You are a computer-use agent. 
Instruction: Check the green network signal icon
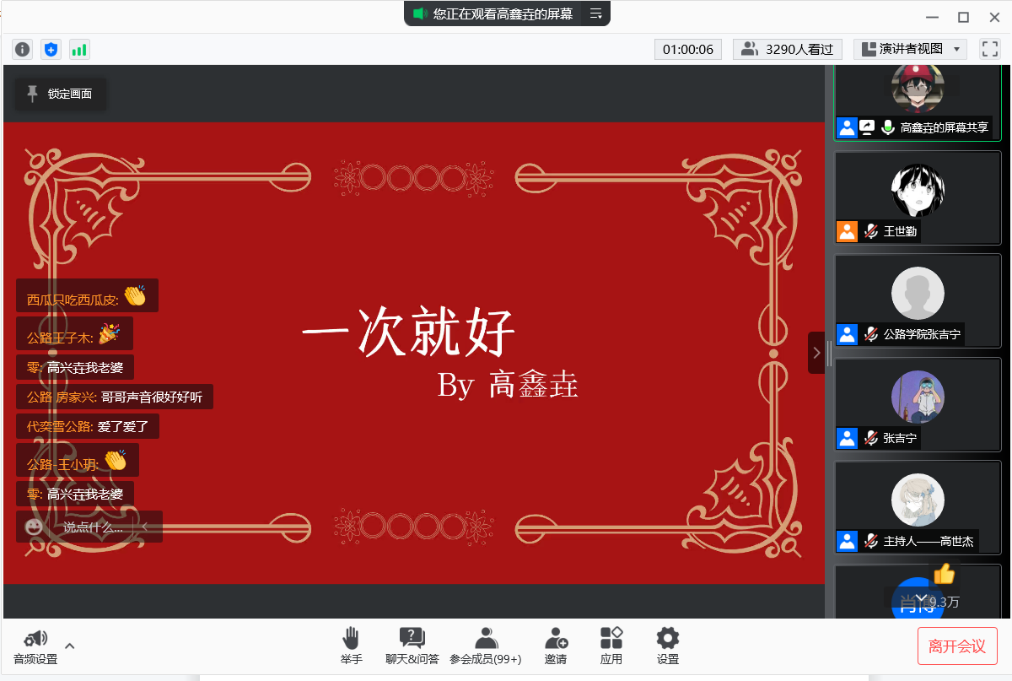click(x=79, y=50)
